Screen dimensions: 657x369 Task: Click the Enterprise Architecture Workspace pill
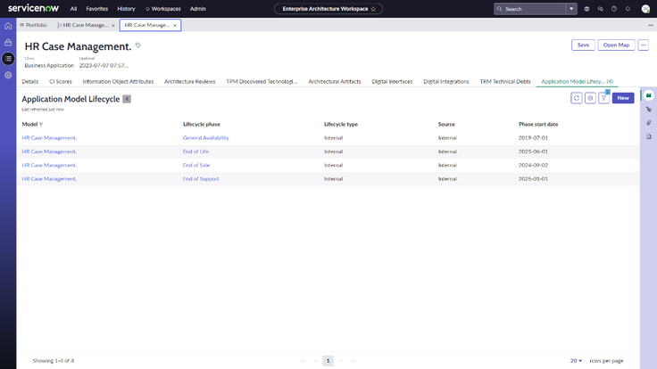(328, 9)
